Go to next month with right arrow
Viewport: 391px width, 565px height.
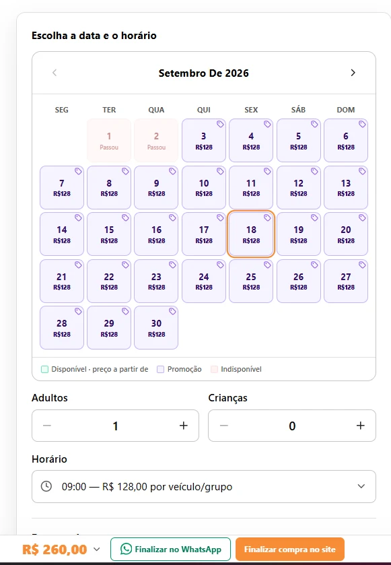click(353, 73)
